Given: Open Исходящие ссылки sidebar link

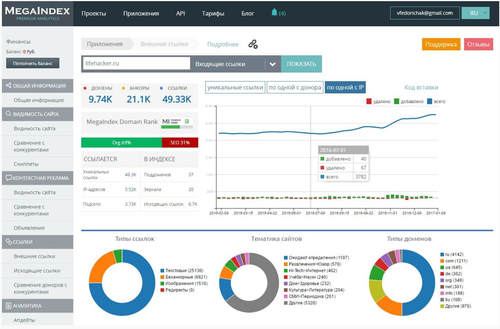Looking at the screenshot, I should pos(37,271).
